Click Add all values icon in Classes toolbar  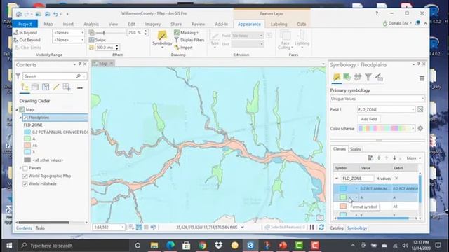(370, 158)
